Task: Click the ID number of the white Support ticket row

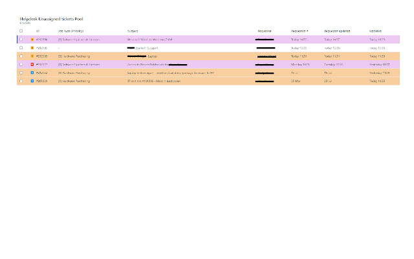Action: [x=41, y=48]
